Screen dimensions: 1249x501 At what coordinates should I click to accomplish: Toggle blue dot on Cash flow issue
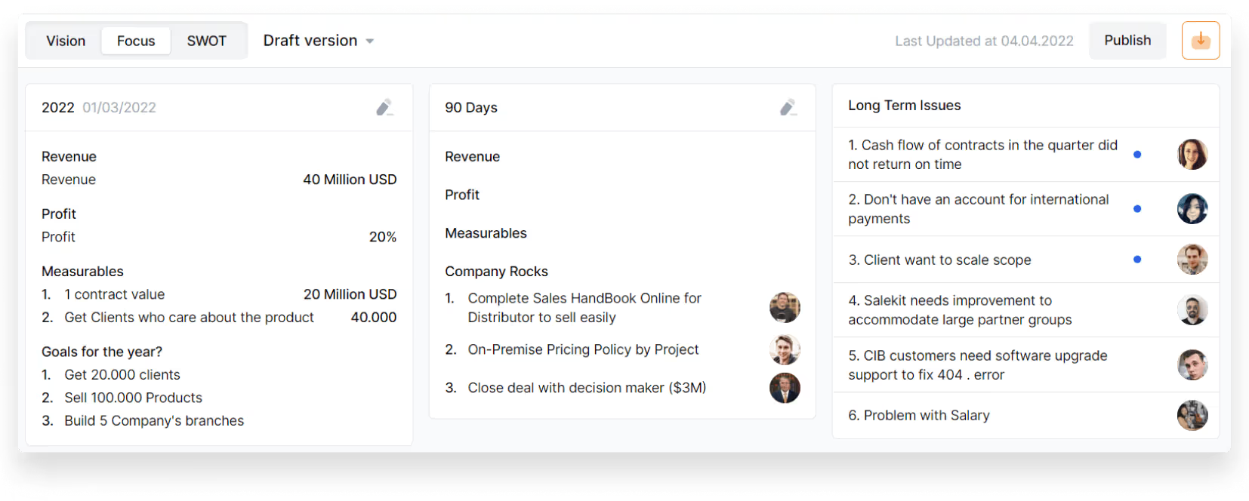click(x=1136, y=155)
